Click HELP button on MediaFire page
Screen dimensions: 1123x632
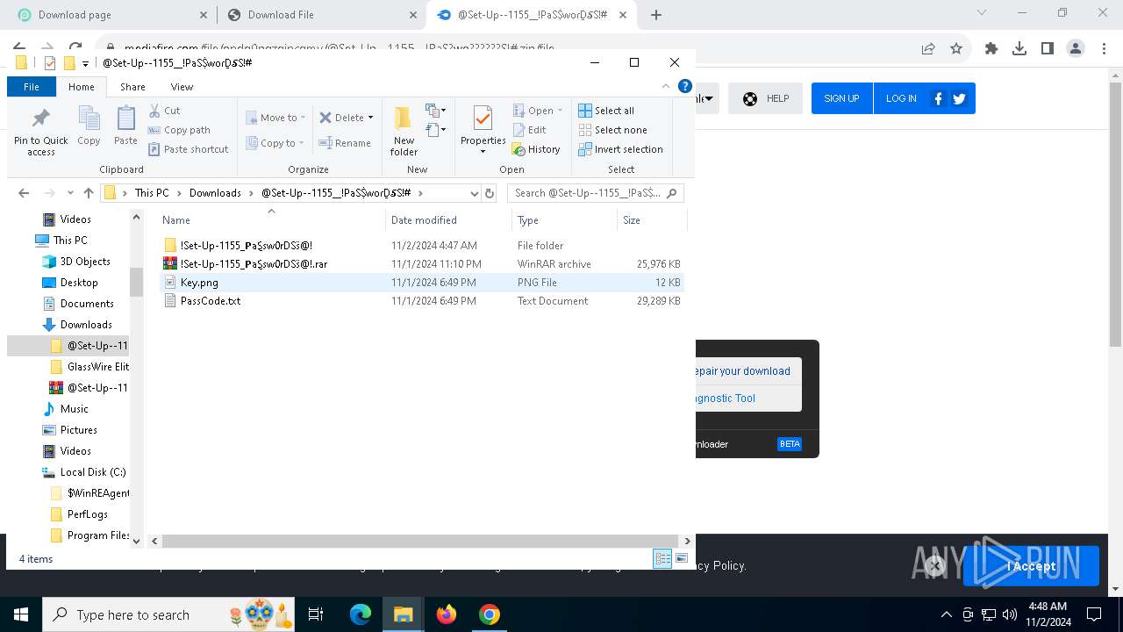coord(766,98)
